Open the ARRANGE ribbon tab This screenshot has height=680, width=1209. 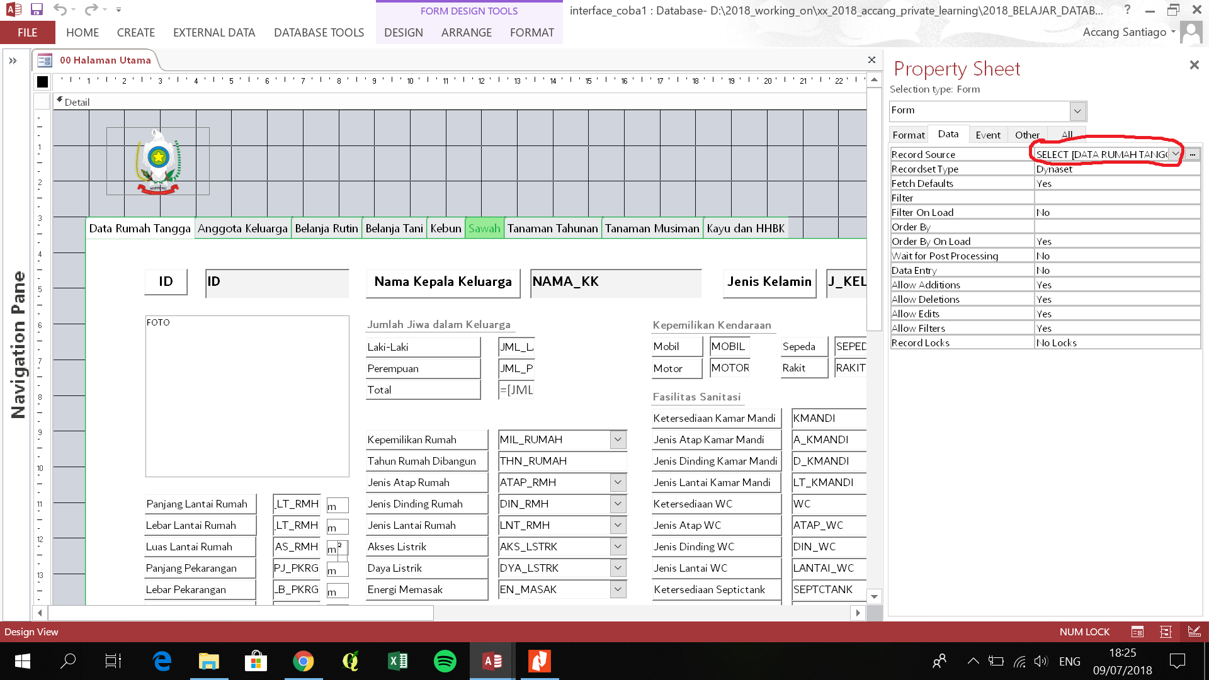tap(467, 33)
